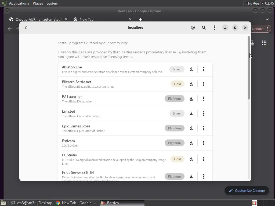Select the Ableton Live row title
The width and height of the screenshot is (275, 206).
coord(72,67)
